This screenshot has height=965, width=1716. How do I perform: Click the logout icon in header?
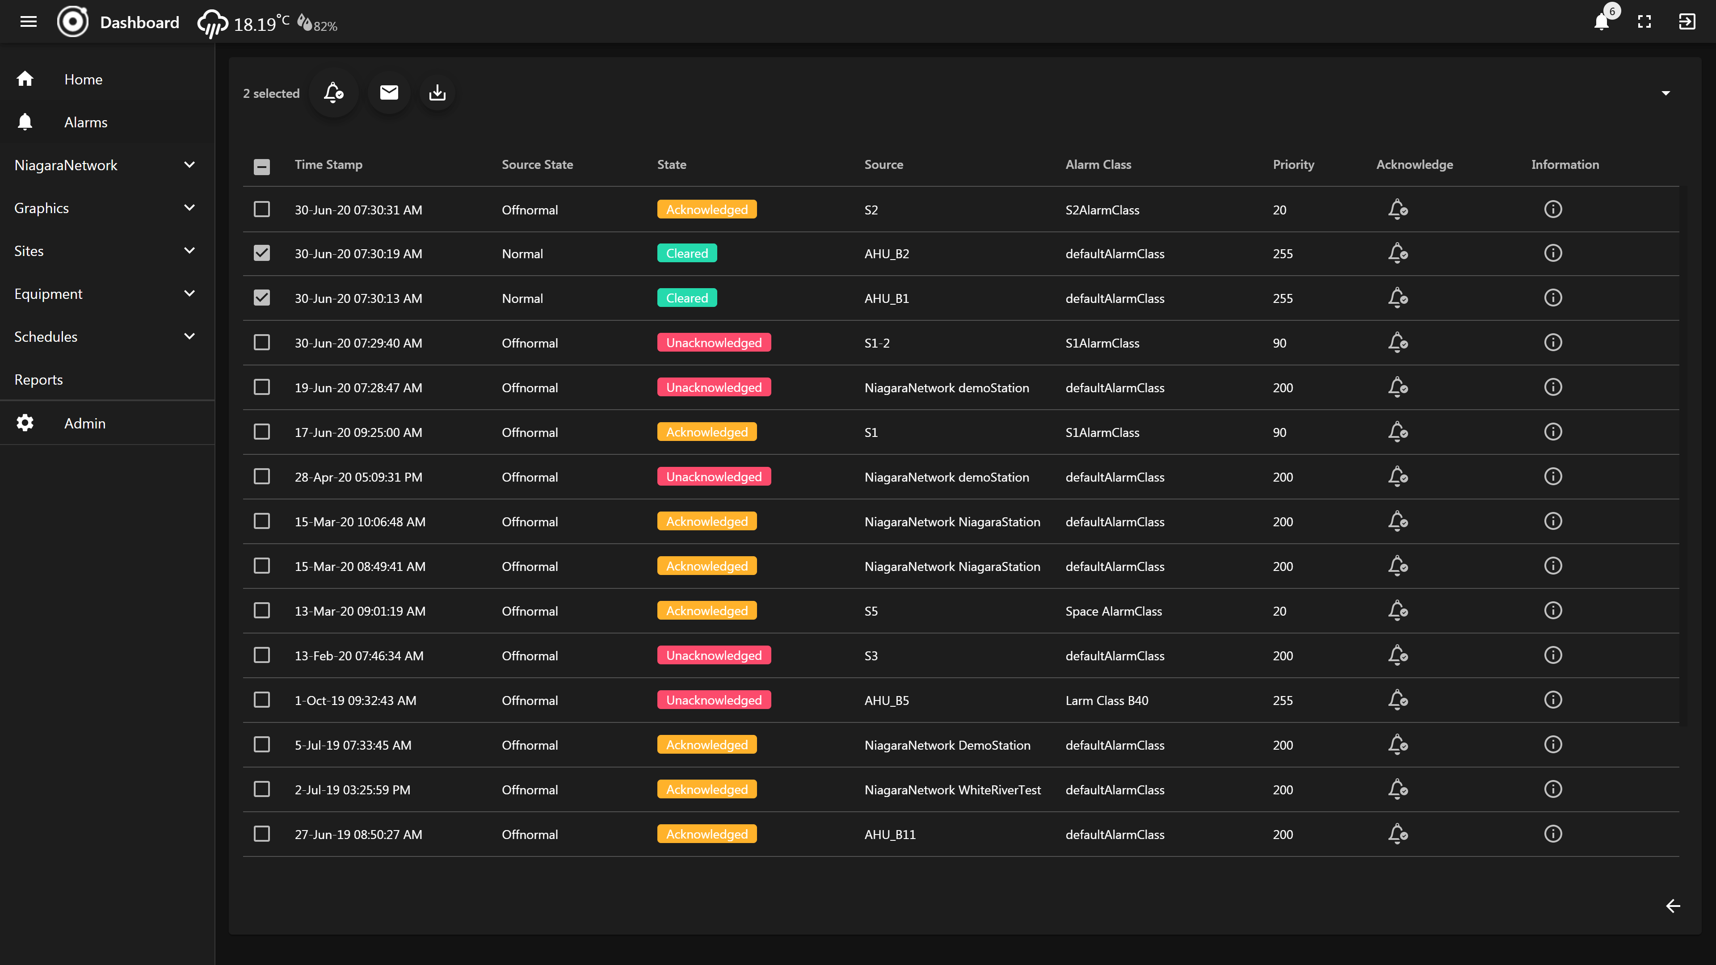1687,22
